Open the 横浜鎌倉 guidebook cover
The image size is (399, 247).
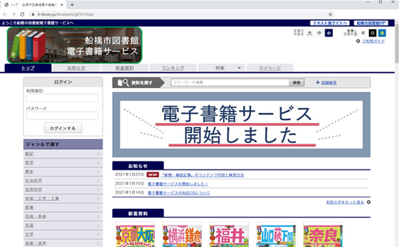182,234
